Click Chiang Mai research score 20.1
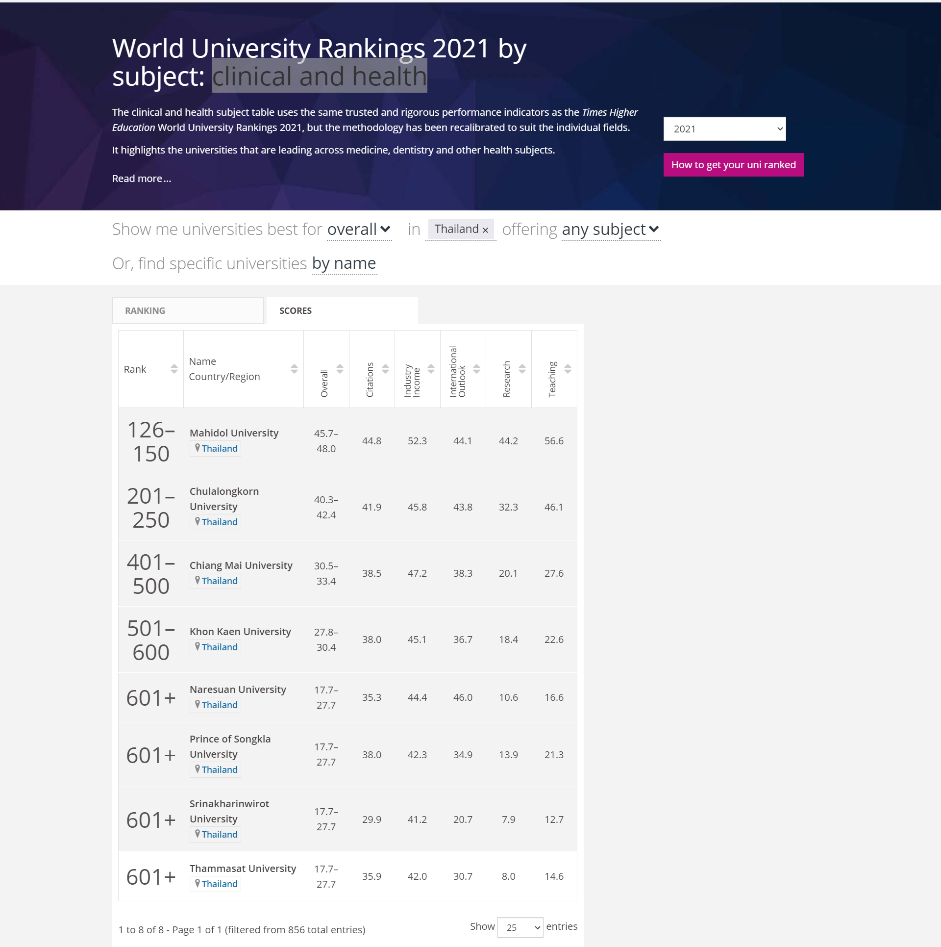 508,573
